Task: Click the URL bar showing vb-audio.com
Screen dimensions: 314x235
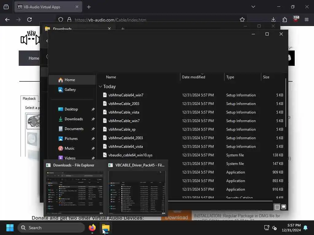Action: click(152, 20)
